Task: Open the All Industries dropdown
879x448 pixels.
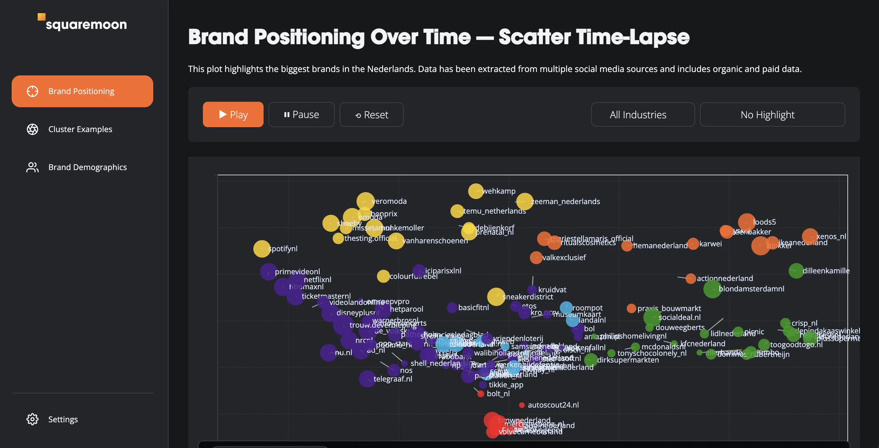Action: click(642, 115)
